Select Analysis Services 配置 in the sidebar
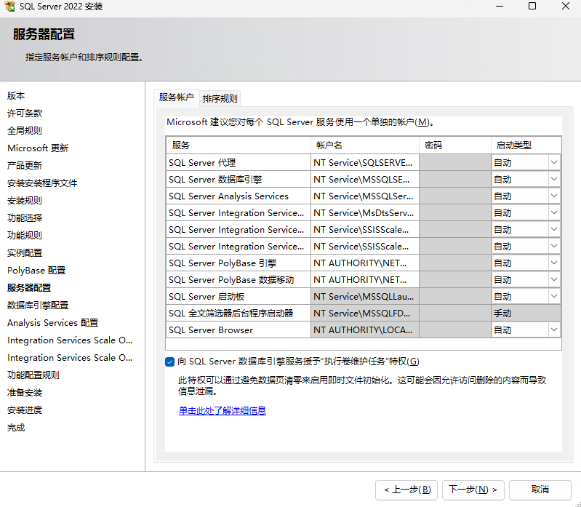This screenshot has height=507, width=581. 52,323
